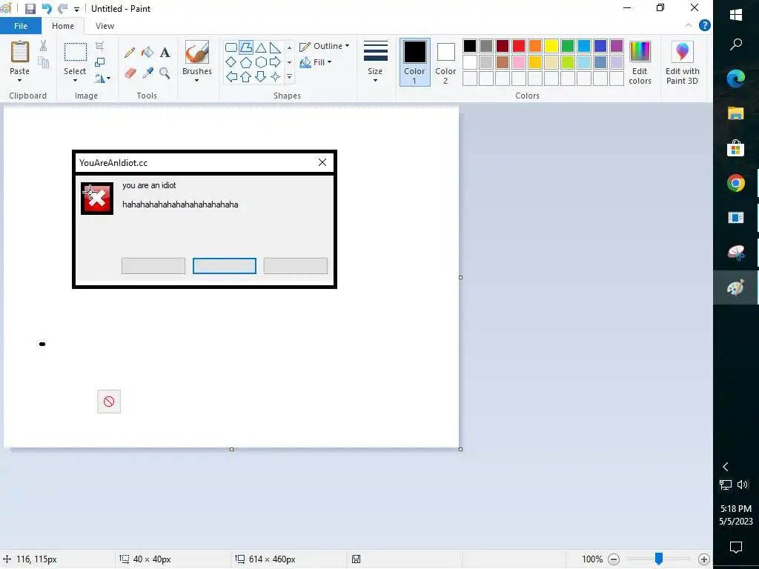The image size is (759, 569).
Task: Choose the pentagon shape
Action: point(246,62)
